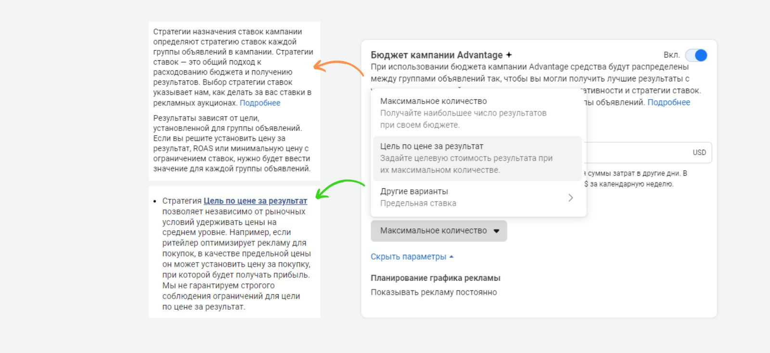Image resolution: width=770 pixels, height=353 pixels.
Task: Click the up triangle beside Скрыть параметры
Action: [451, 257]
